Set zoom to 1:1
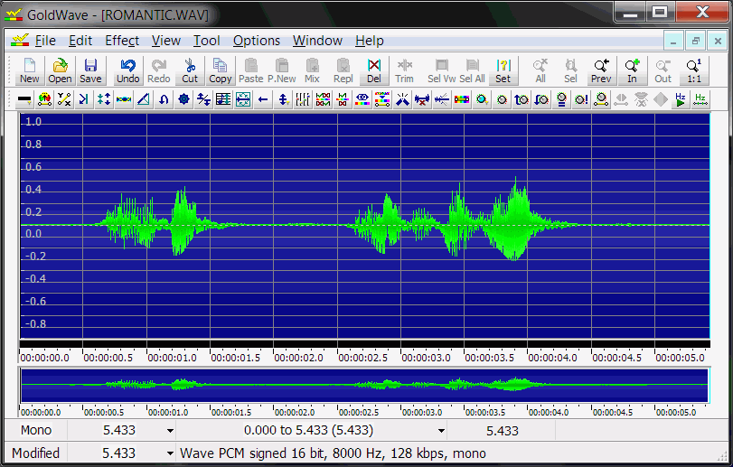 (694, 70)
